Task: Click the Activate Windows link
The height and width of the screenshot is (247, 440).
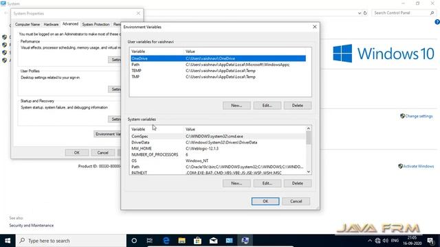Action: [419, 166]
